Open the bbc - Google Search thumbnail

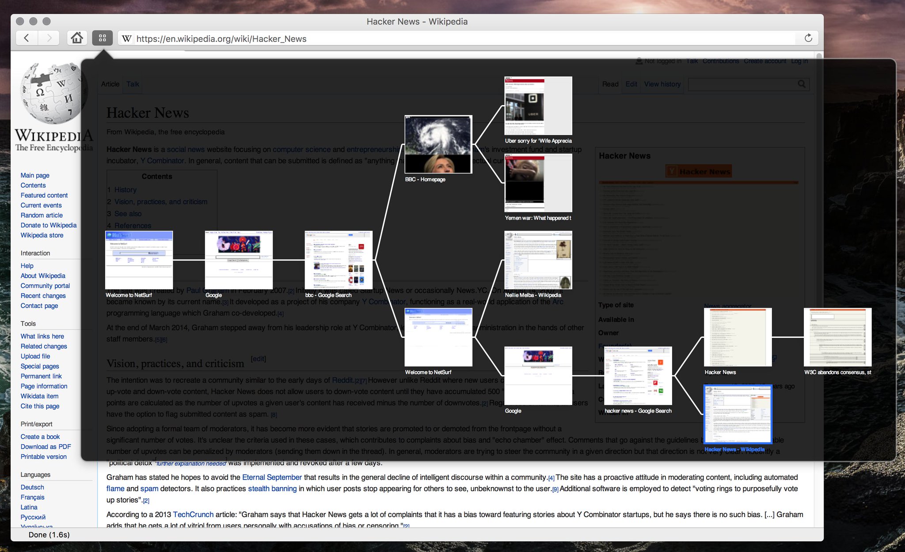pos(338,260)
